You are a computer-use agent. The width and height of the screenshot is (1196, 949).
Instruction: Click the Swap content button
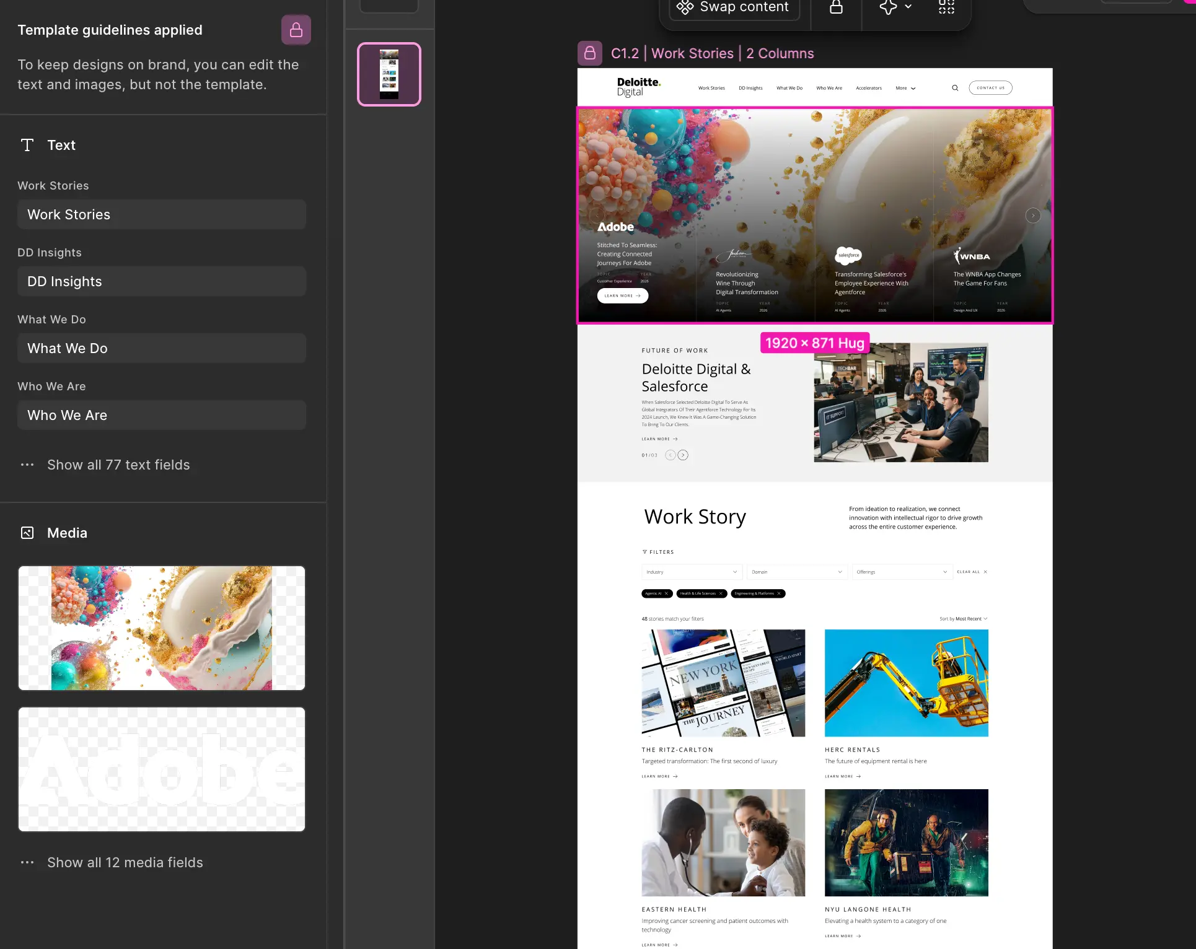click(x=734, y=7)
